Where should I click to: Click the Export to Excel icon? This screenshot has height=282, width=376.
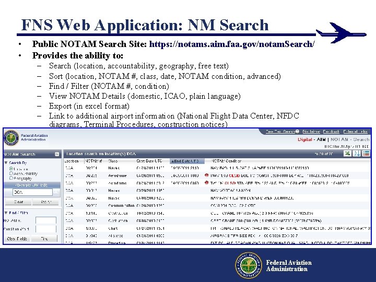(347, 154)
